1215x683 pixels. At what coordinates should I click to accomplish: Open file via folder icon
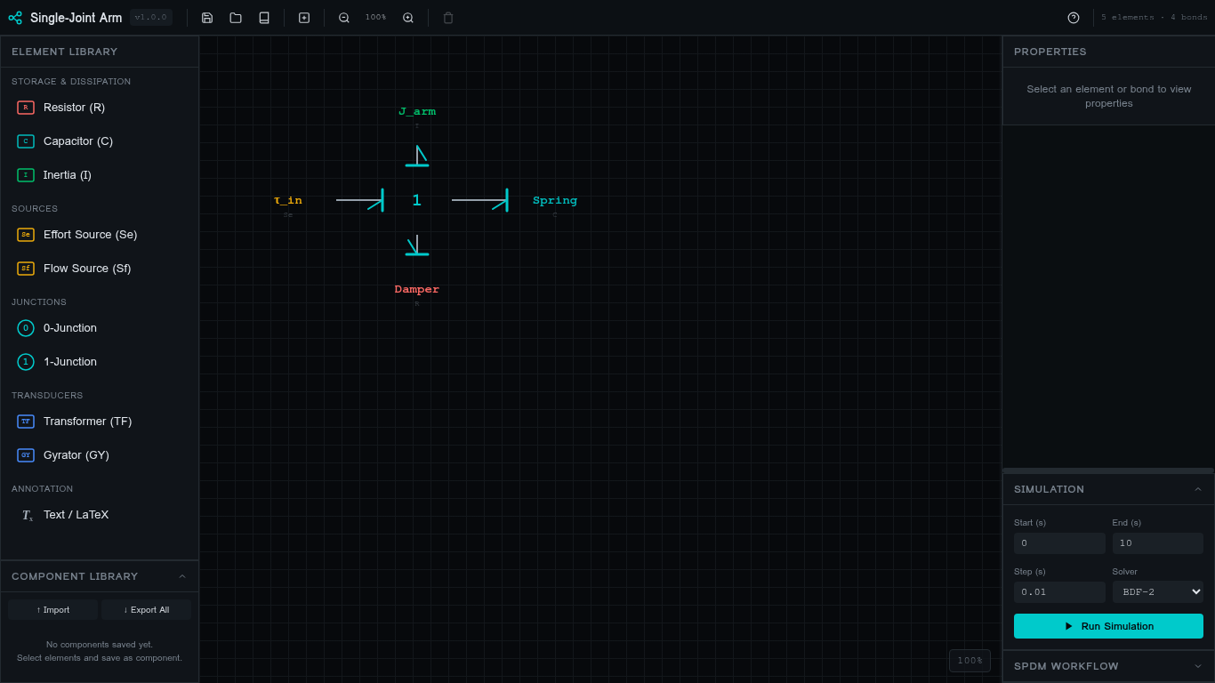pyautogui.click(x=236, y=18)
